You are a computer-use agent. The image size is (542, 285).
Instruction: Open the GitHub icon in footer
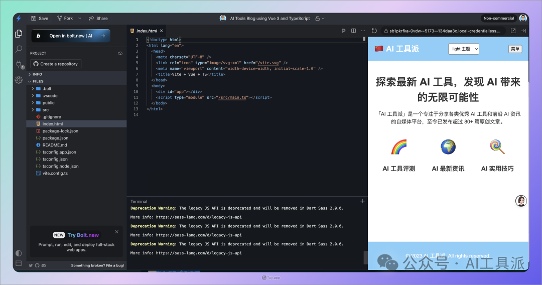37,265
